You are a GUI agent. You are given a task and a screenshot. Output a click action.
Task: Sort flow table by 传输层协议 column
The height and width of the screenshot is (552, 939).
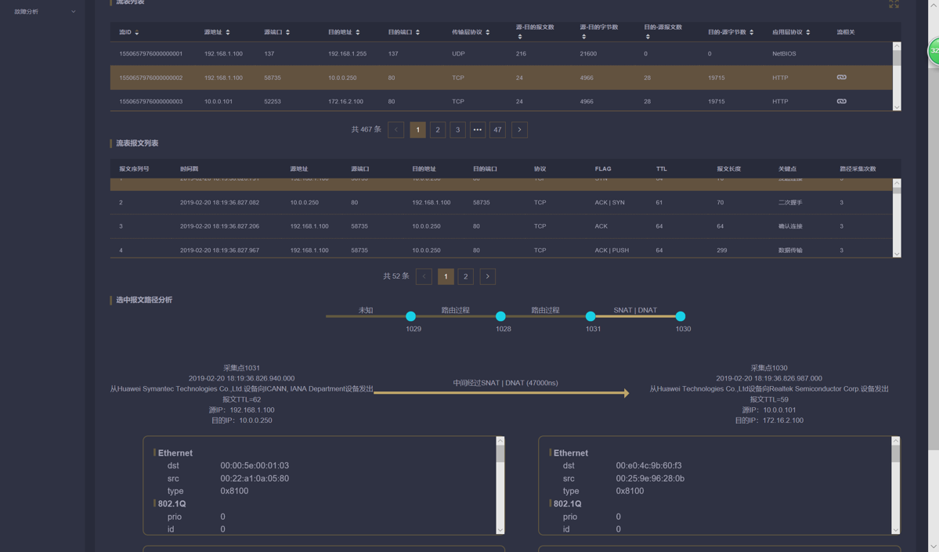click(487, 33)
